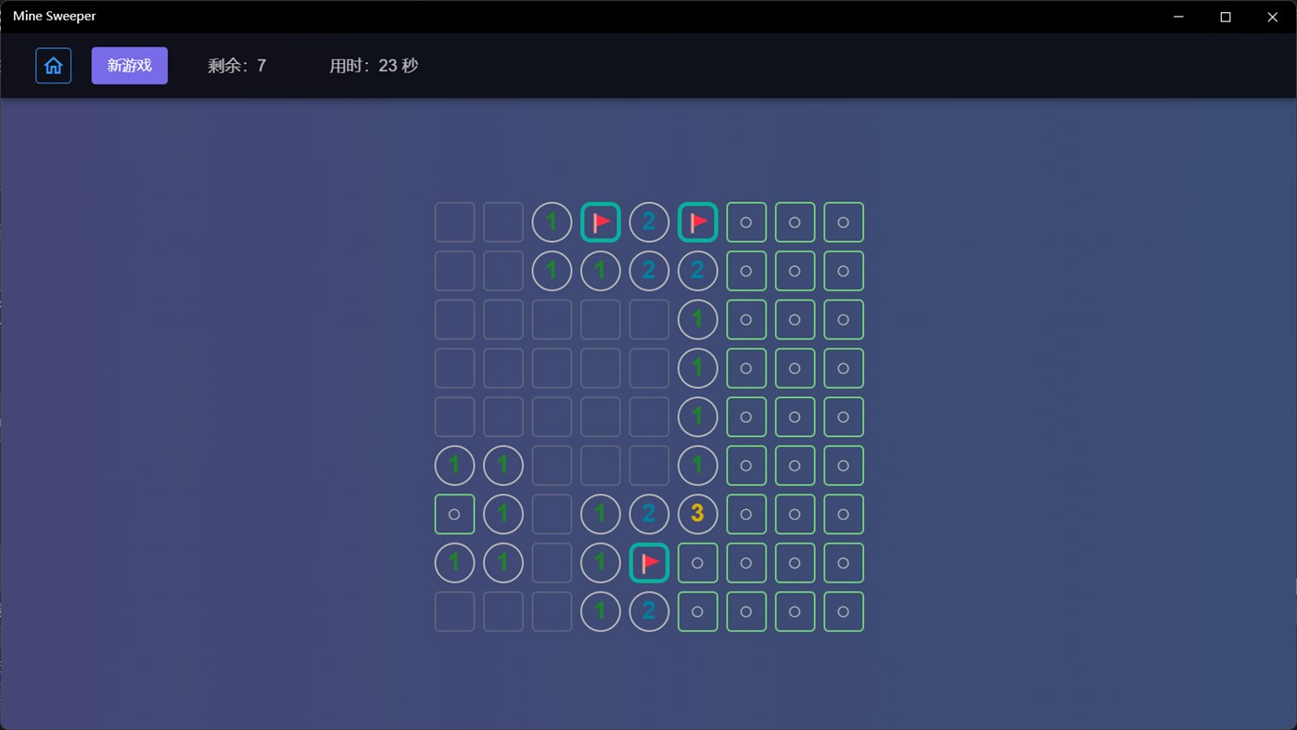Open the home screen via the house icon
1297x730 pixels.
click(x=53, y=65)
